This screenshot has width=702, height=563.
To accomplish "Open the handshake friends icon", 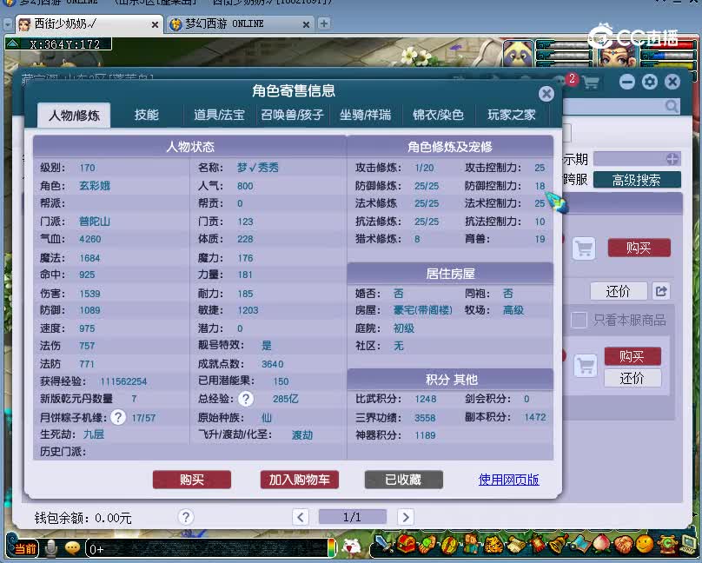I will coord(623,545).
